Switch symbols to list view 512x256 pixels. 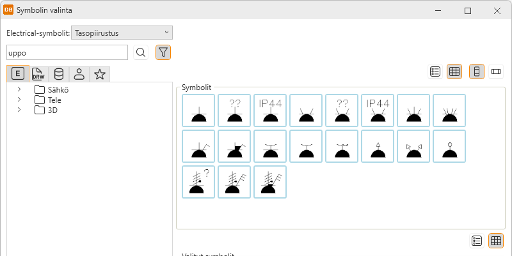point(435,72)
